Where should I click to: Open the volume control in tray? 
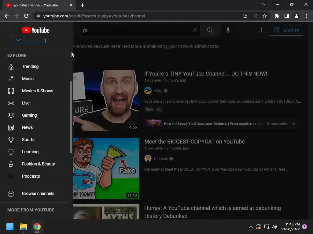pos(274,227)
